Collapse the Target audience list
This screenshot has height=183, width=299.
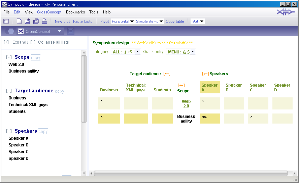pyautogui.click(x=9, y=91)
